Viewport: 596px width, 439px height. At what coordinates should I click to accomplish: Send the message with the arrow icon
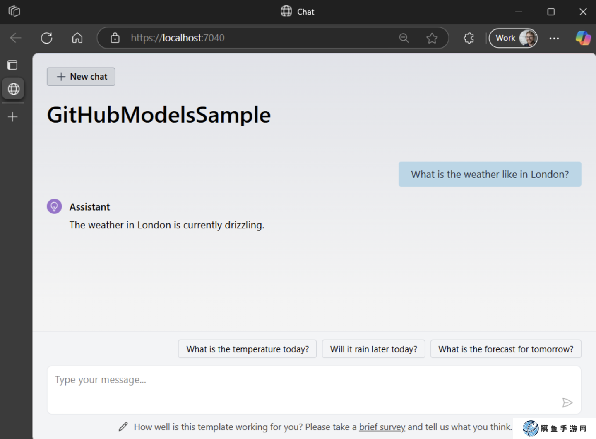point(567,403)
